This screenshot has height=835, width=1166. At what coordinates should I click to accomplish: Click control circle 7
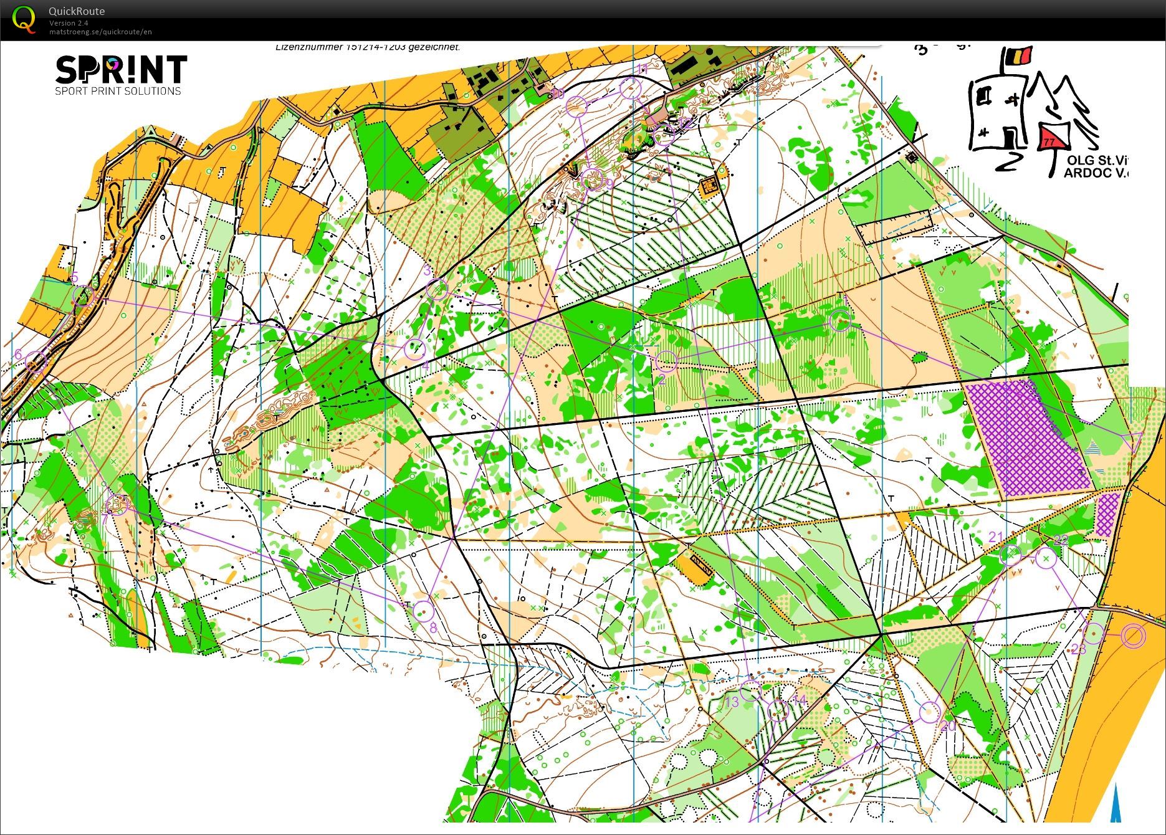click(117, 503)
